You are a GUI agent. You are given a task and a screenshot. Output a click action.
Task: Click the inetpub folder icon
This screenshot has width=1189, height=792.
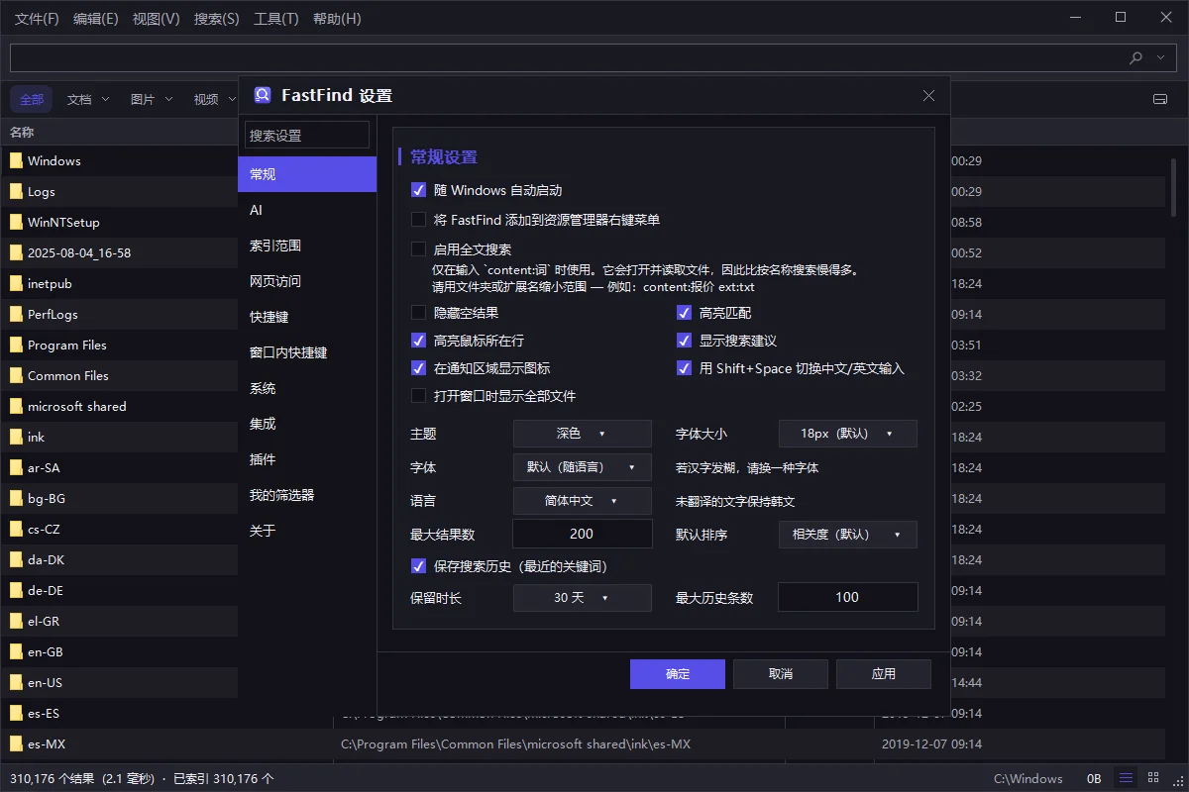tap(16, 283)
